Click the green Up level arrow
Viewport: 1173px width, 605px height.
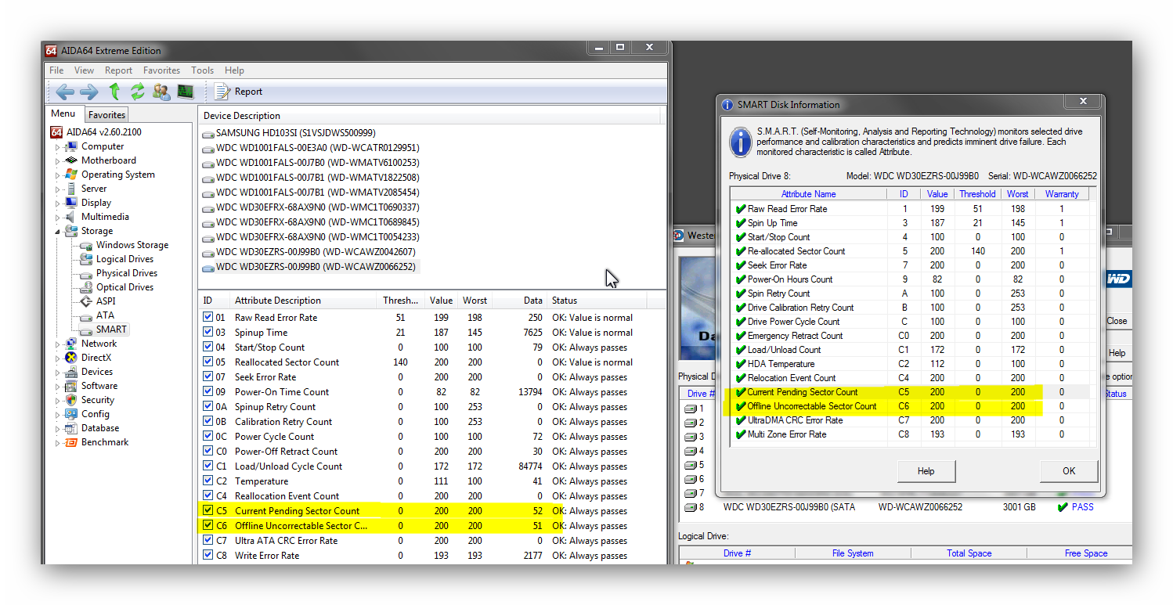(x=114, y=92)
